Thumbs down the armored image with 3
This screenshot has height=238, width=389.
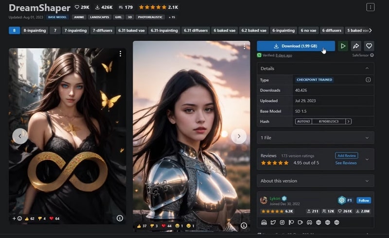click(x=154, y=226)
